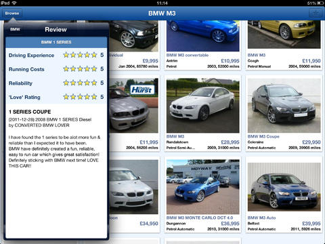
Task: Open the Randalstown BMW M3 listing title
Action: (x=175, y=136)
